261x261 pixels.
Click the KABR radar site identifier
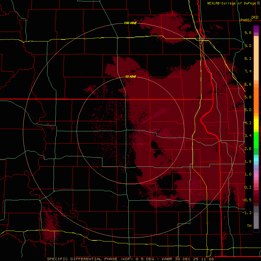(167, 259)
